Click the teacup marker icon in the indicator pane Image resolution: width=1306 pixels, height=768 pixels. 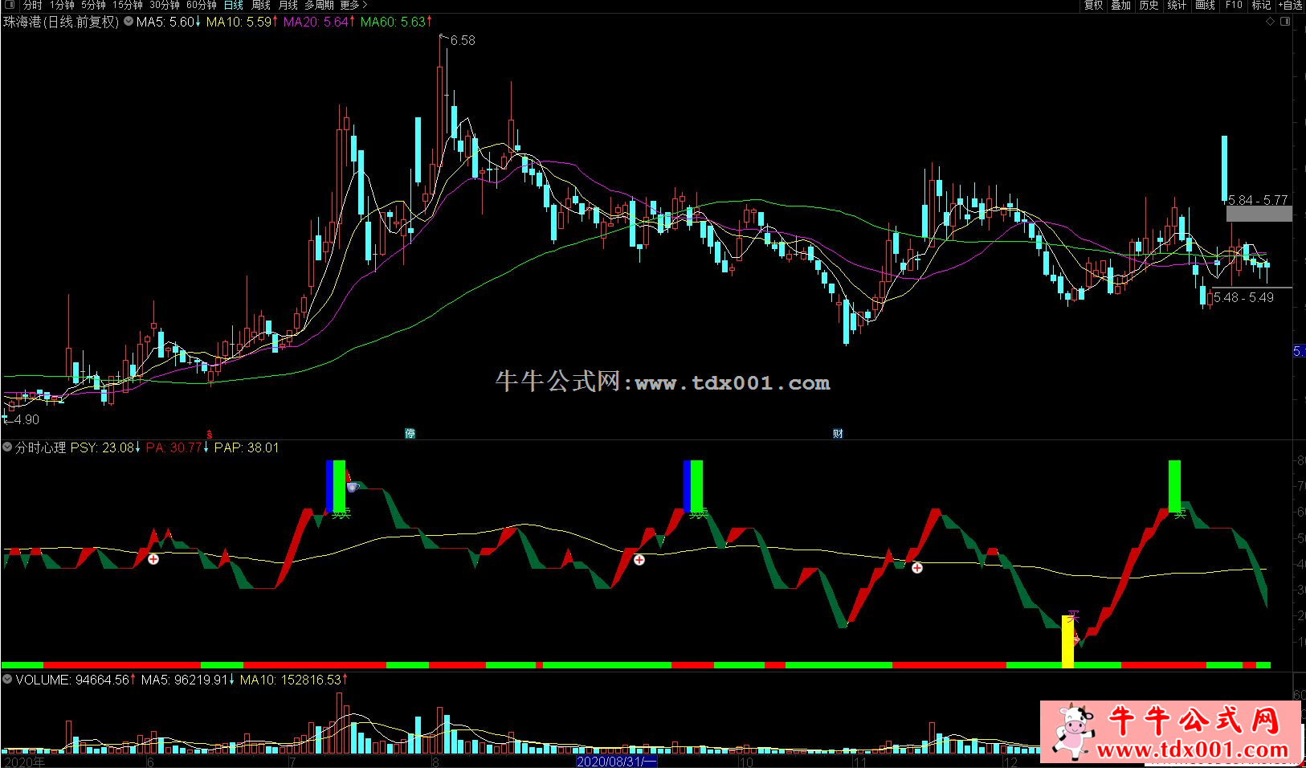(x=351, y=487)
